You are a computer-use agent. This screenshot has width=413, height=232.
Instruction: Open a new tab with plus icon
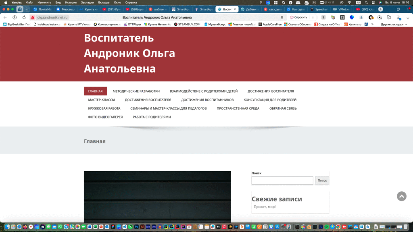click(x=380, y=9)
